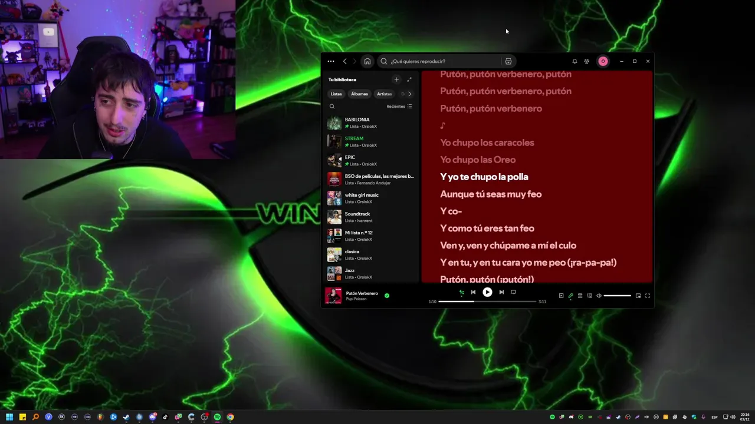Mute the Spotify volume
The image size is (755, 424).
point(599,296)
